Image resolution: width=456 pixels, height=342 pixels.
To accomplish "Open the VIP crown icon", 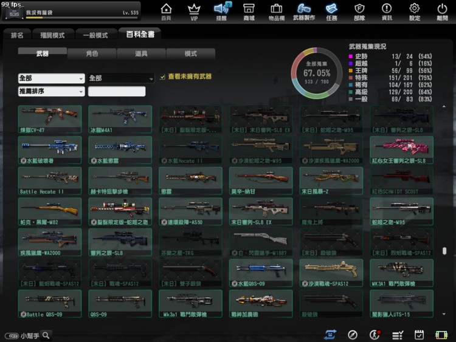I will 194,11.
